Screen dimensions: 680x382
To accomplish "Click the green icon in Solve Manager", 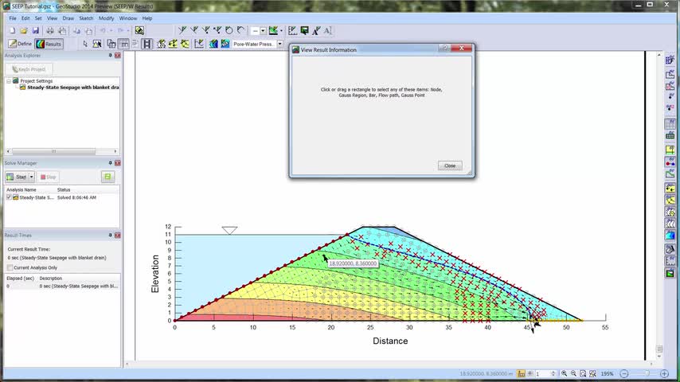I will (107, 177).
